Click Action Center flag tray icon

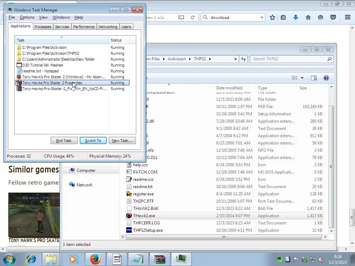tap(296, 259)
